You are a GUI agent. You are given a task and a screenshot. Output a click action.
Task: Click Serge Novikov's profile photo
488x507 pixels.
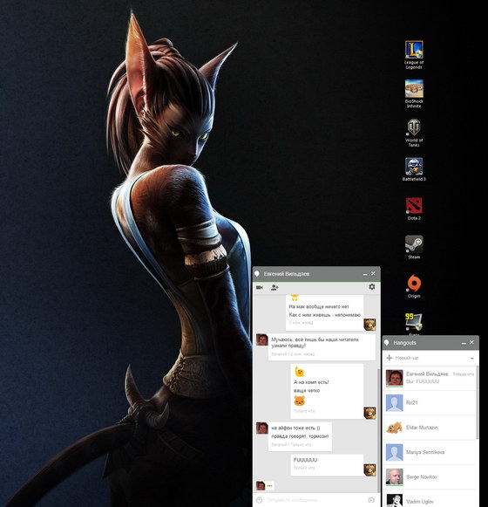pyautogui.click(x=395, y=477)
